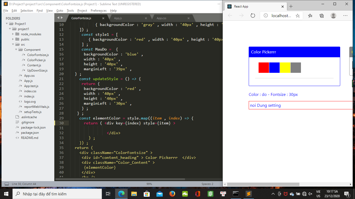355x199 pixels.
Task: Switch to the App.css tab
Action: [161, 18]
